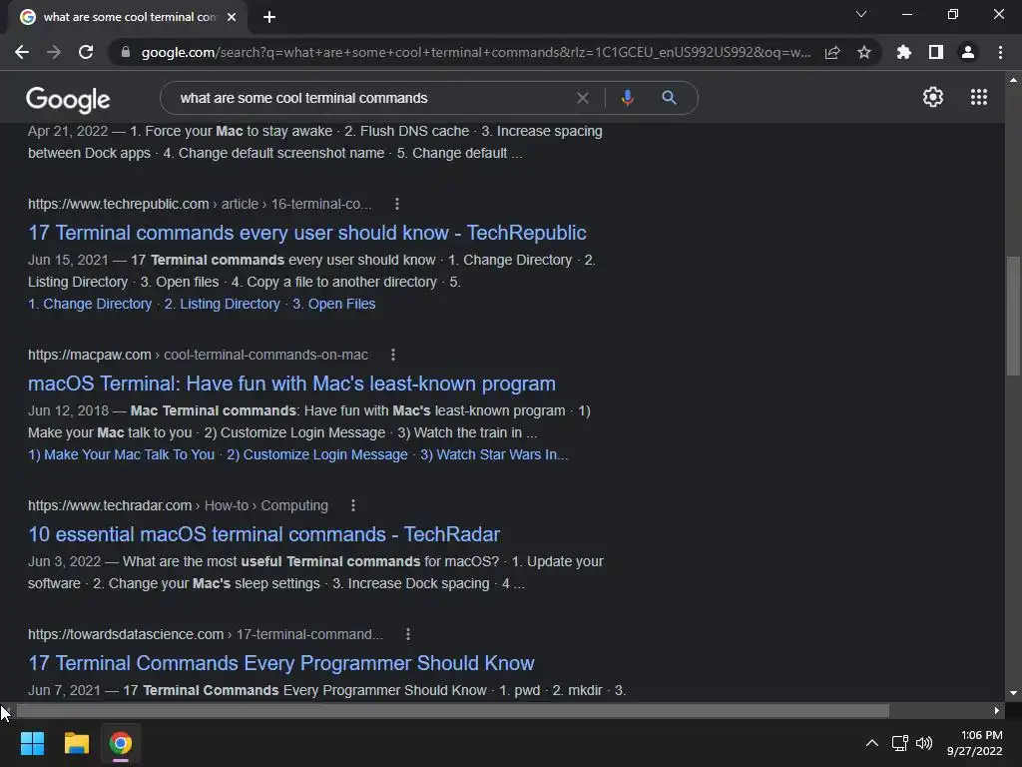Jump to '2. Listing Directory' sitelink
The image size is (1022, 767).
[223, 304]
